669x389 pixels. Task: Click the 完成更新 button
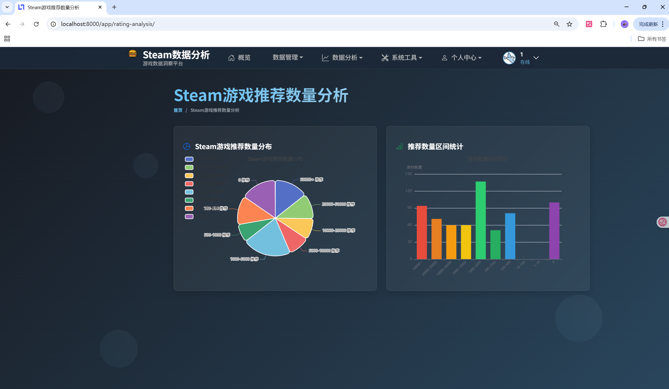[648, 24]
